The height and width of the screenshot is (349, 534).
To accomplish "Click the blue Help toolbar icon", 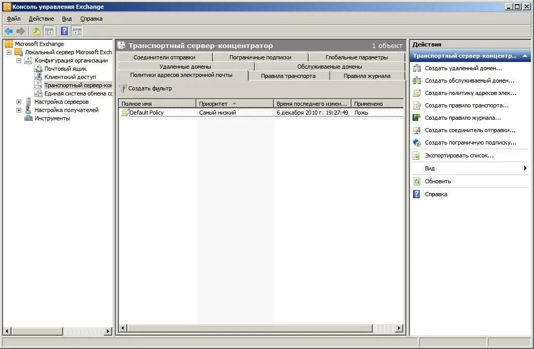I will click(x=65, y=31).
